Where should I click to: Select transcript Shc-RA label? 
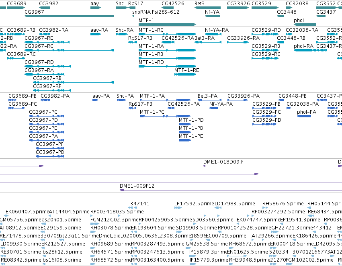[125, 30]
